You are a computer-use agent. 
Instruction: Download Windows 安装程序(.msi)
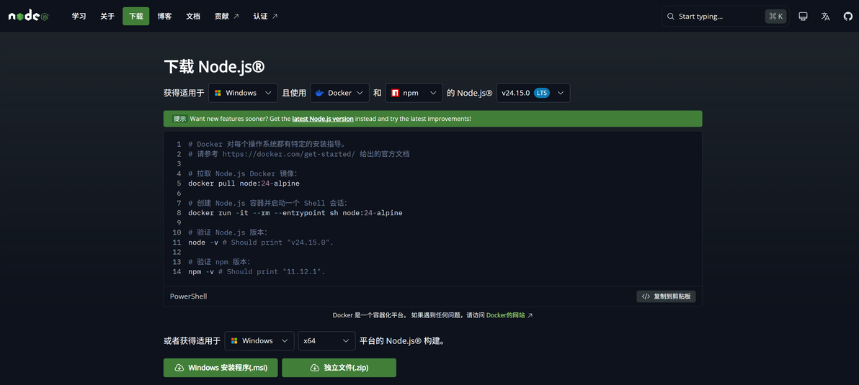pos(221,368)
